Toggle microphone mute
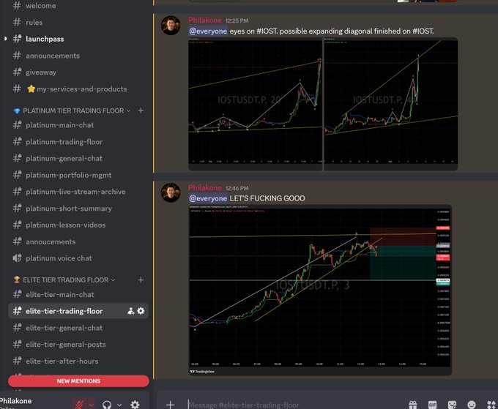The height and width of the screenshot is (409, 498). click(79, 405)
